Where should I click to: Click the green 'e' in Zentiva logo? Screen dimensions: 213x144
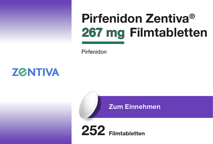coord(23,72)
